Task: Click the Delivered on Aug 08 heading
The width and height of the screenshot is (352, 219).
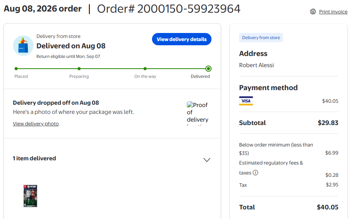Action: click(x=71, y=46)
